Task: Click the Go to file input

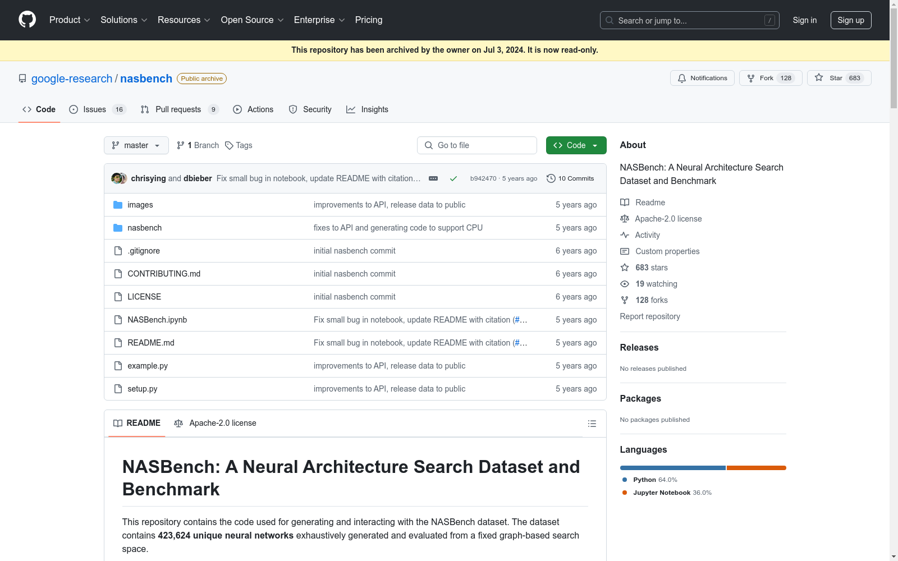Action: [x=477, y=145]
